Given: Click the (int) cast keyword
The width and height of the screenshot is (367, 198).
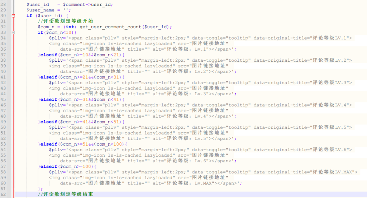Looking at the screenshot, I should pyautogui.click(x=71, y=27).
